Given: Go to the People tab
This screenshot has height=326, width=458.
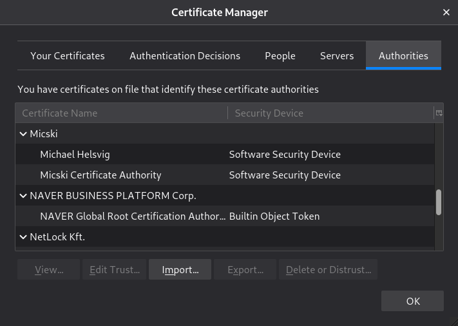Looking at the screenshot, I should click(280, 55).
